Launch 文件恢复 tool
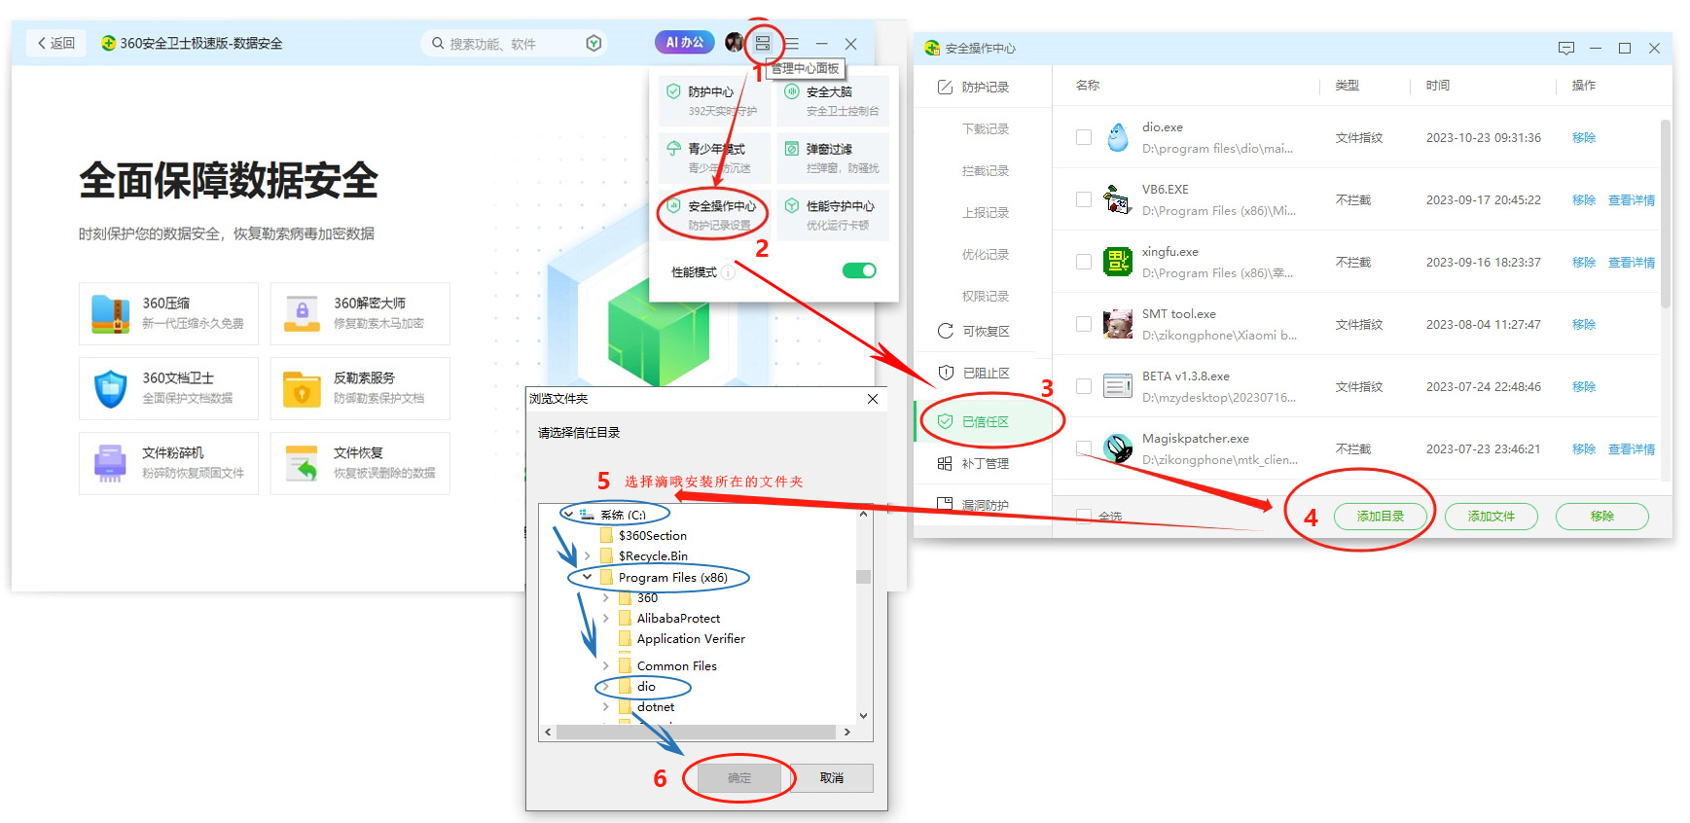 360,463
